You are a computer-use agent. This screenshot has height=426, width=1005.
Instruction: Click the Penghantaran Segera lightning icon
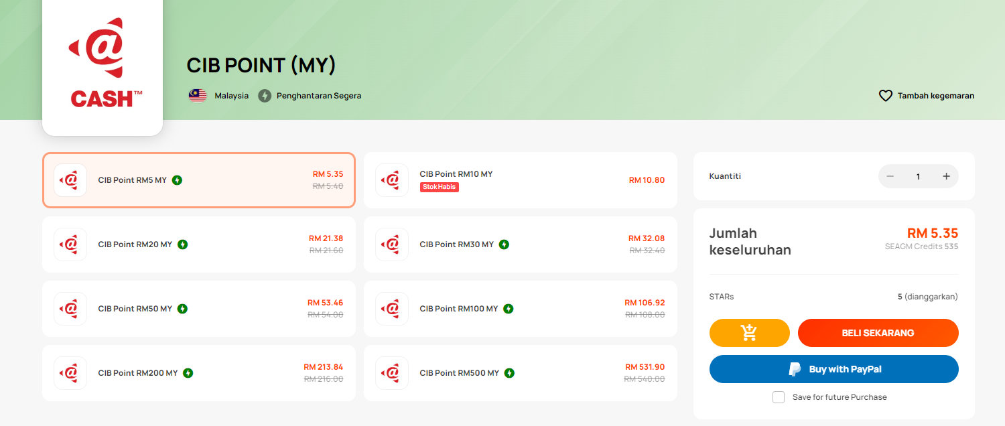coord(265,96)
